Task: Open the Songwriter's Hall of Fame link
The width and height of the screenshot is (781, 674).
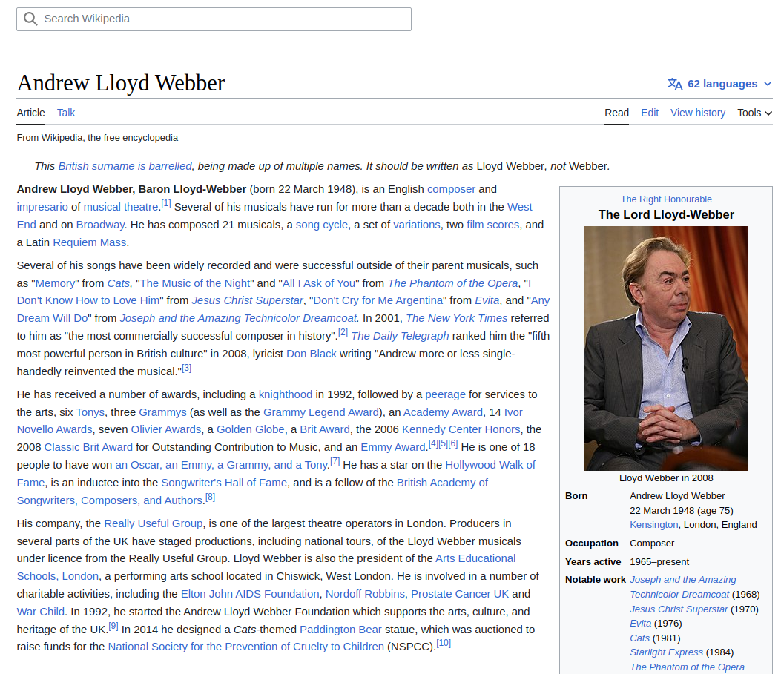Action: point(224,483)
